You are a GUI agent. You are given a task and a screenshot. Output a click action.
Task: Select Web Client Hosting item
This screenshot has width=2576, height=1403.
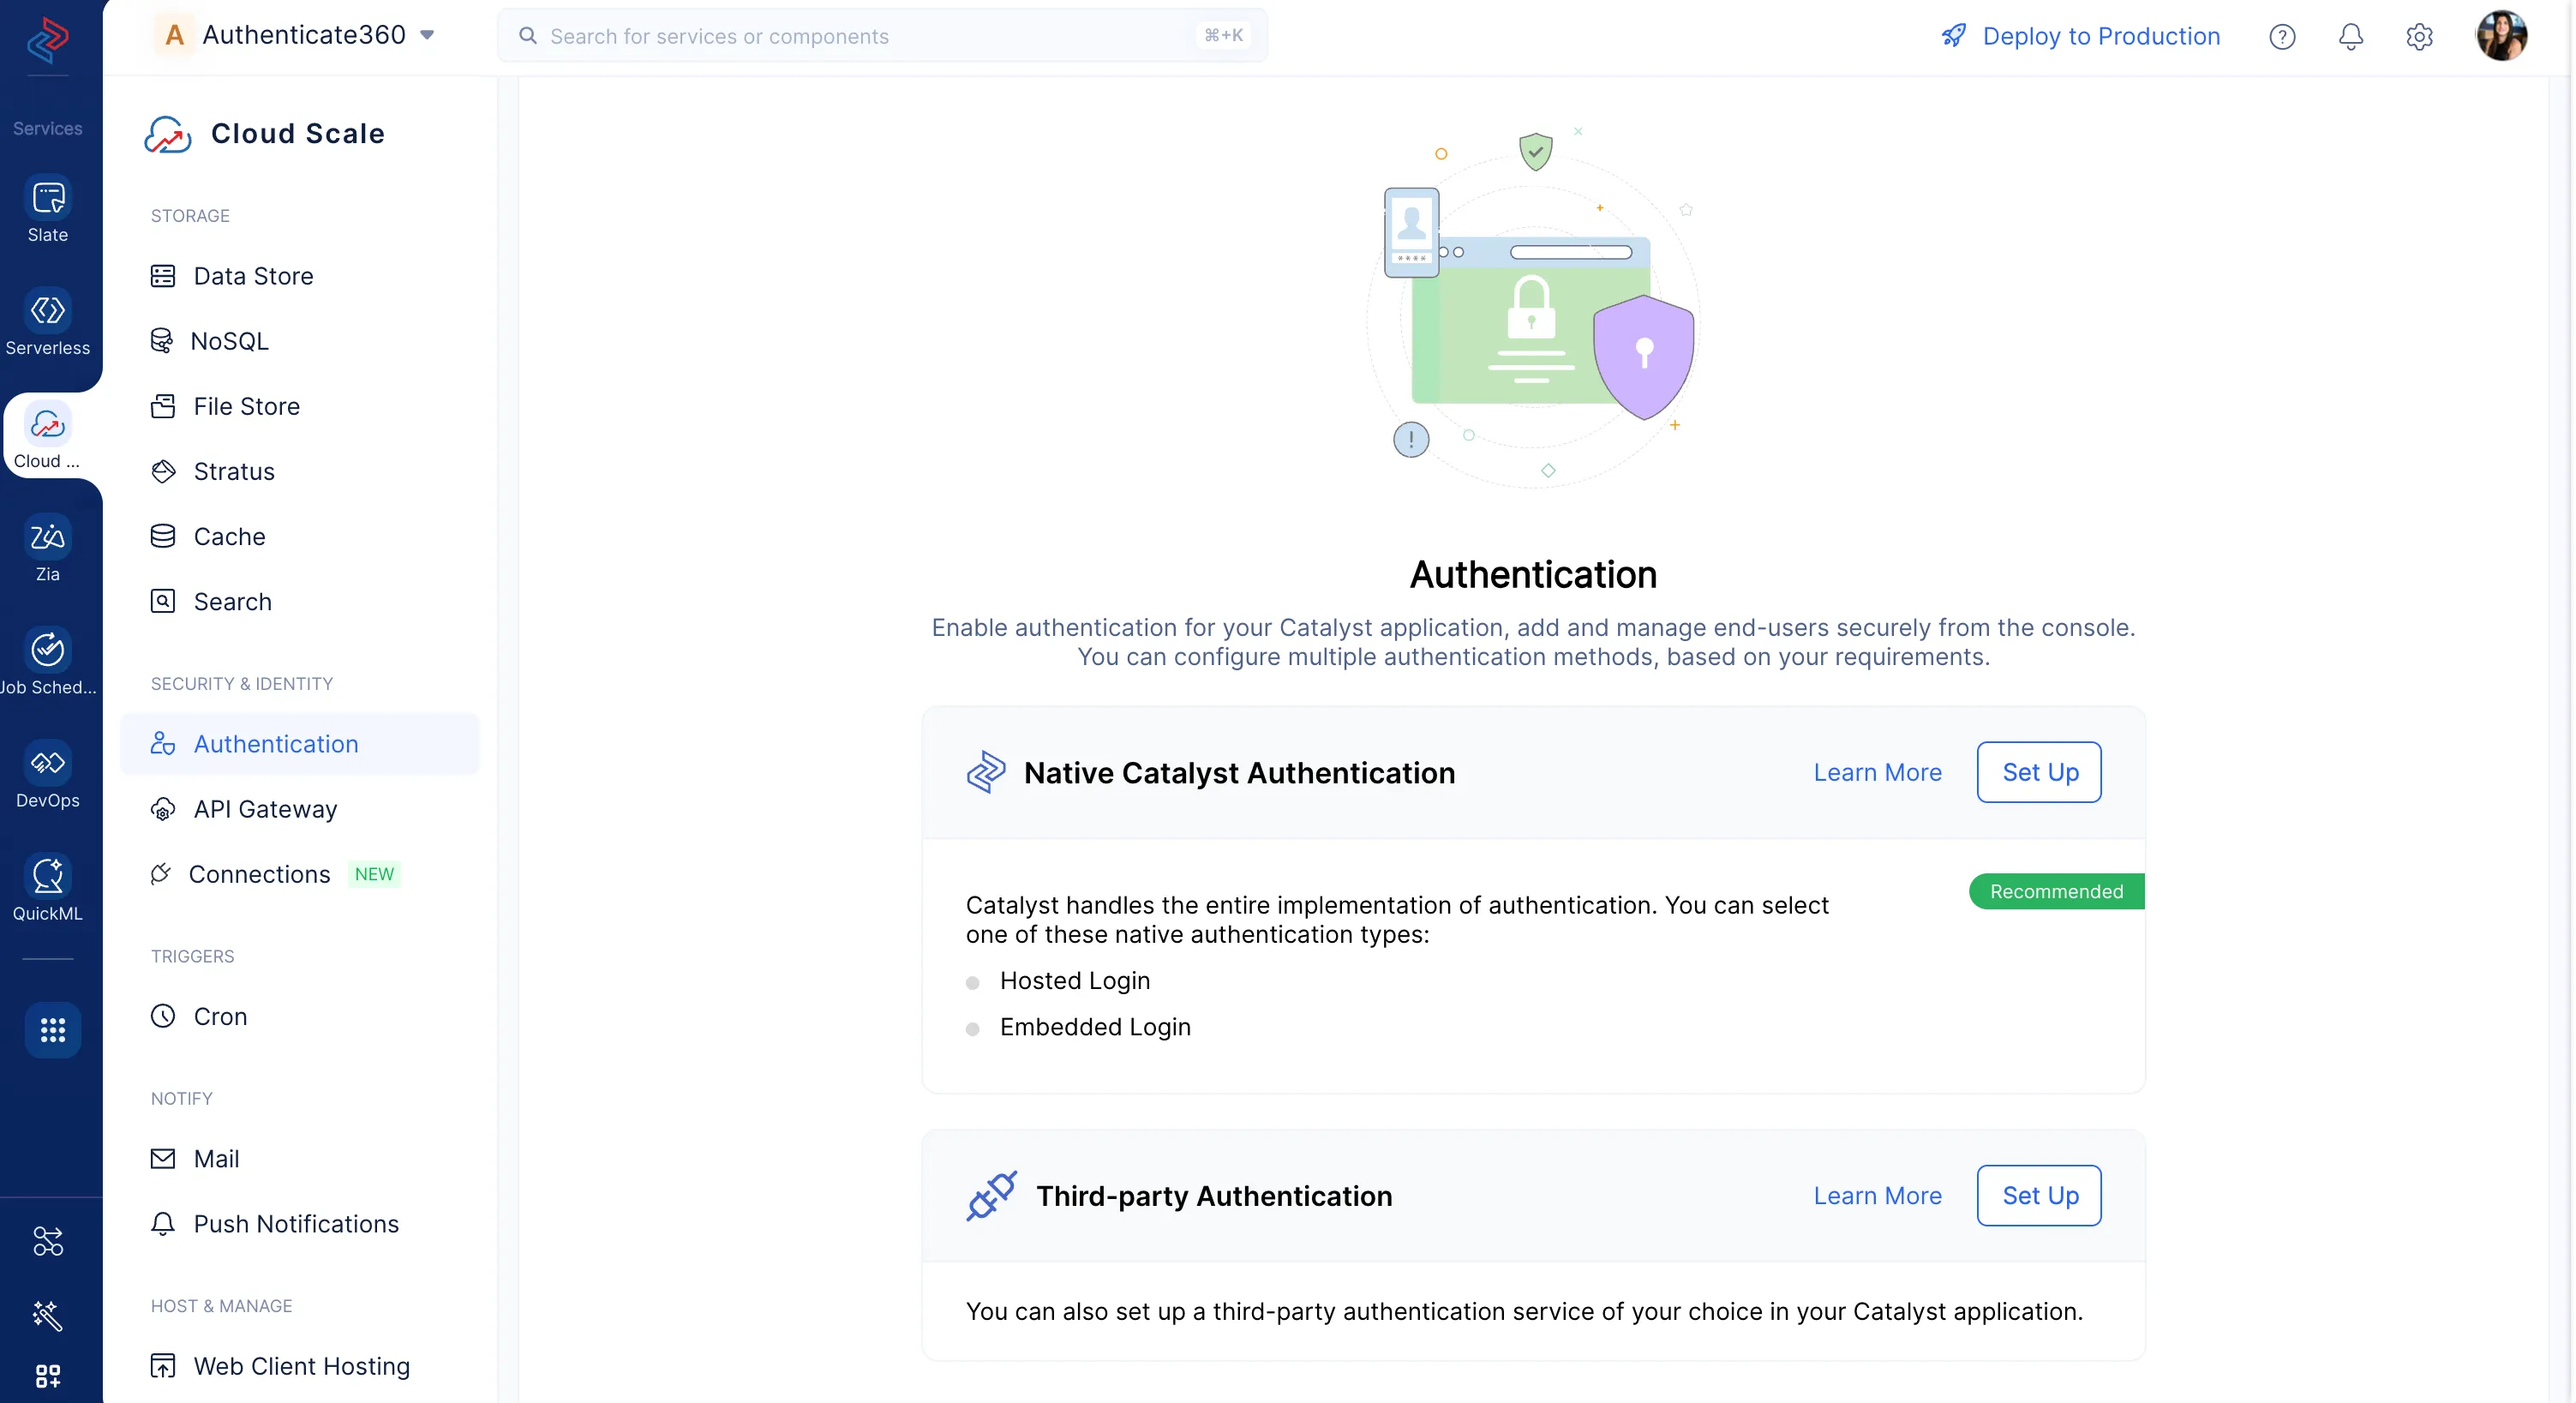click(301, 1366)
